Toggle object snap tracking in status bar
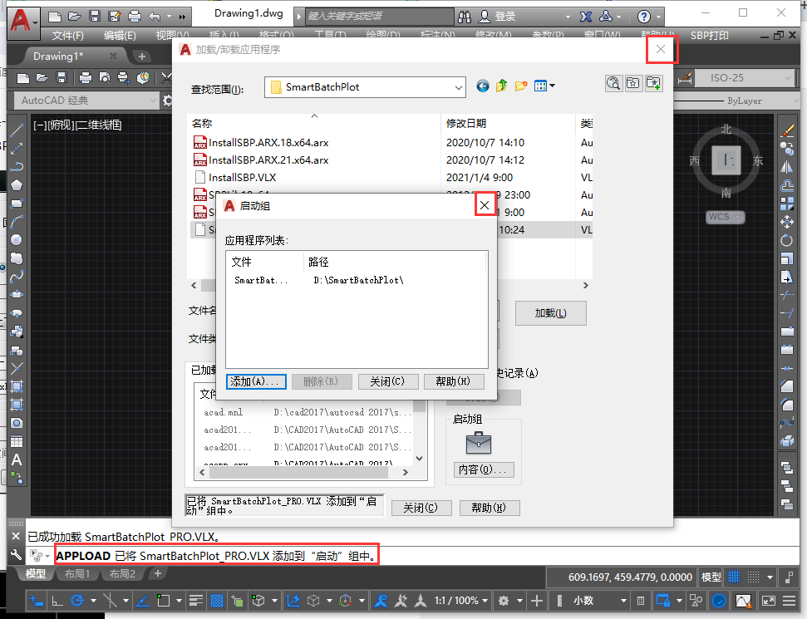This screenshot has height=619, width=807. point(143,601)
